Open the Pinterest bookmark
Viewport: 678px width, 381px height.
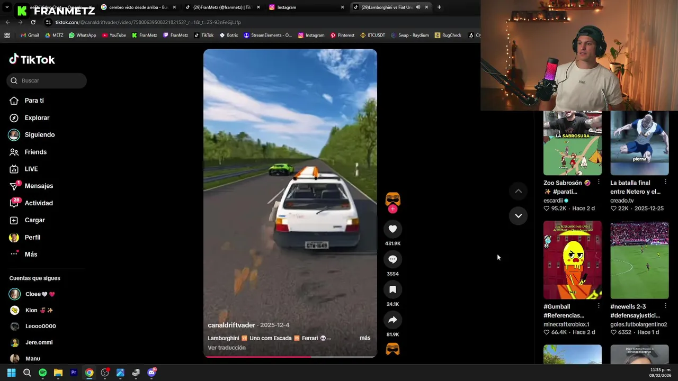click(342, 35)
